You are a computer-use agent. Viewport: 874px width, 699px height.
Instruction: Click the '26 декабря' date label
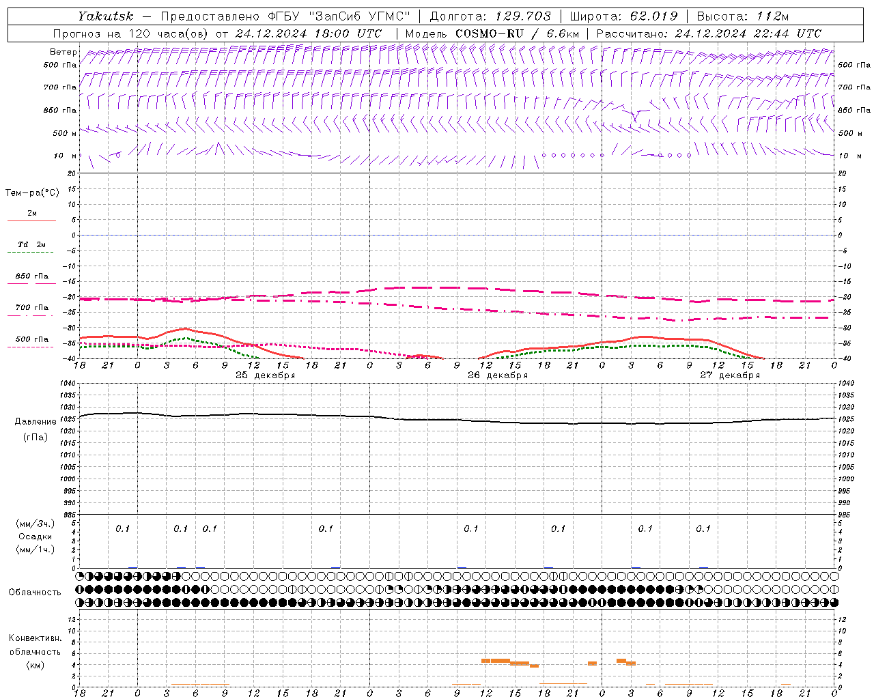(x=498, y=375)
